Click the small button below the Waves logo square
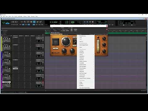Screen dimensions: 148x111 pyautogui.click(x=55, y=48)
